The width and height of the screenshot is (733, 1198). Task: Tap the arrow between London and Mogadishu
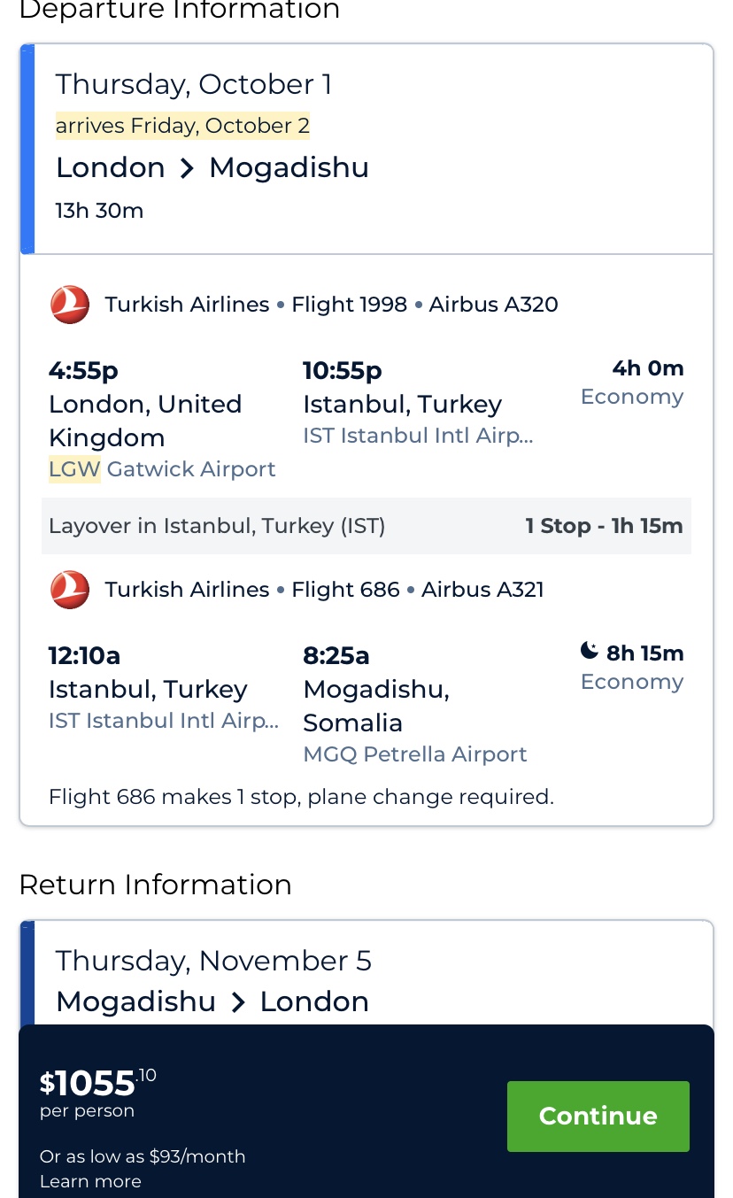[x=187, y=168]
